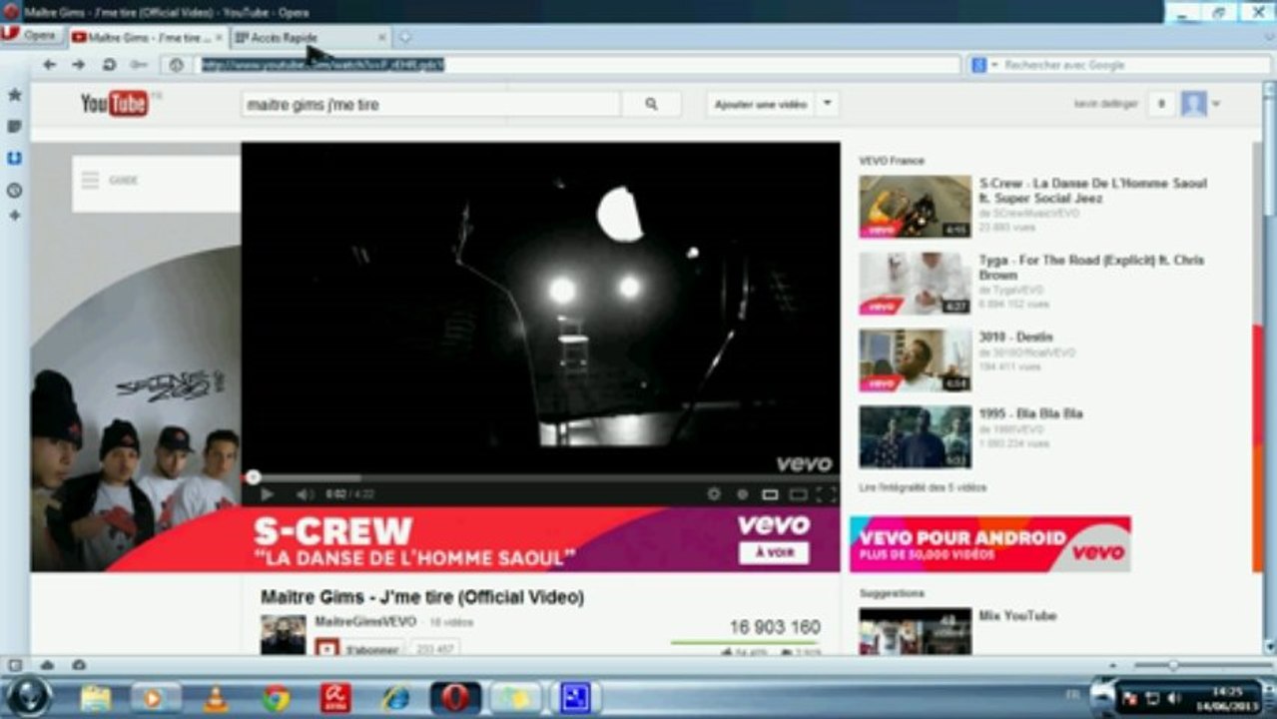Go forward with the browser forward arrow

(78, 65)
